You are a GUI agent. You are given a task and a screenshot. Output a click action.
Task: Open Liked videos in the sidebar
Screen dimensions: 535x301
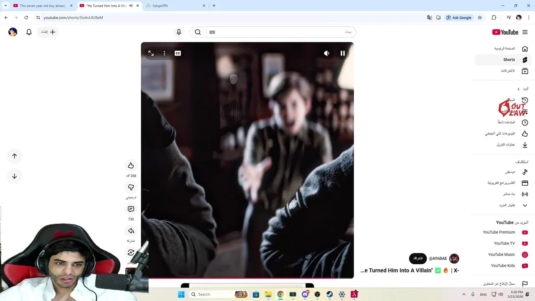click(x=503, y=134)
